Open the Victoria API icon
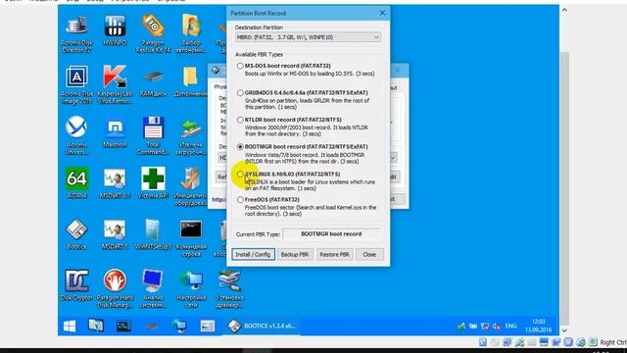The height and width of the screenshot is (353, 627). click(x=153, y=183)
